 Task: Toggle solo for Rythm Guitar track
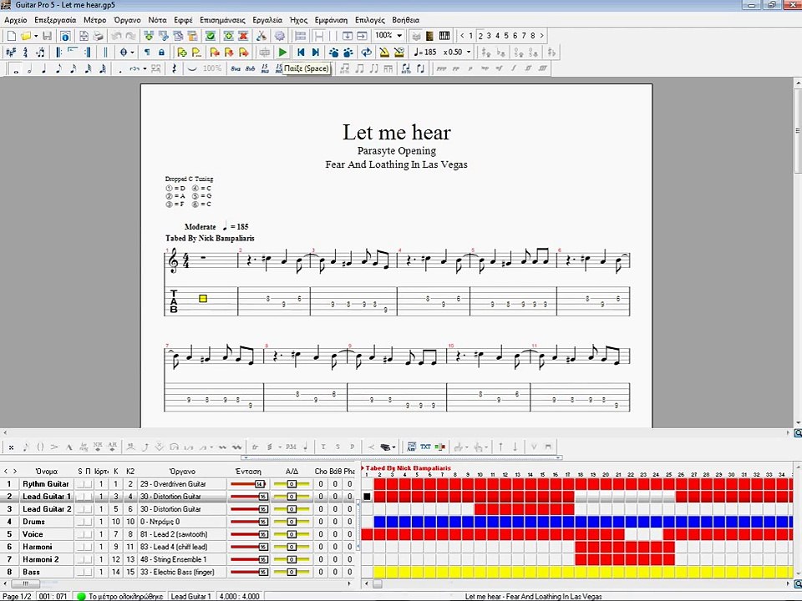tap(81, 484)
